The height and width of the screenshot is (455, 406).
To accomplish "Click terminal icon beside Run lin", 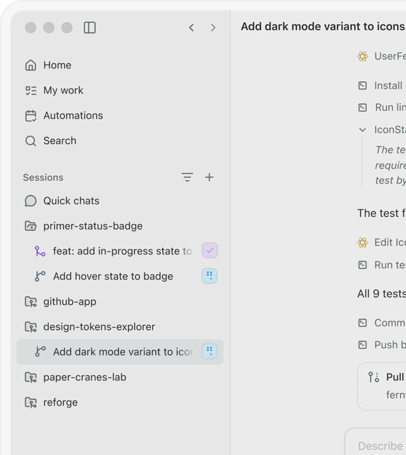I will pyautogui.click(x=362, y=108).
